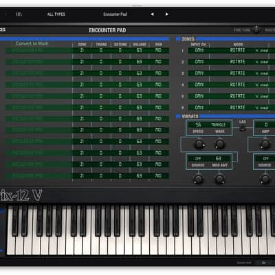This screenshot has width=275, height=275.
Task: Click the ENCOUNTER PAD title display
Action: coord(107,30)
